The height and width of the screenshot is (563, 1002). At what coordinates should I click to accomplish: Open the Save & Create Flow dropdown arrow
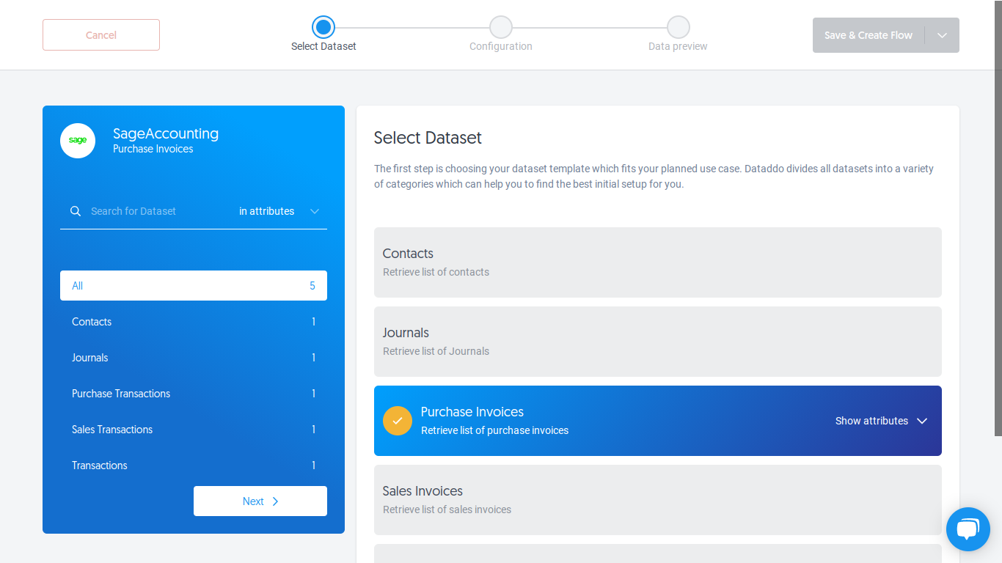(943, 35)
